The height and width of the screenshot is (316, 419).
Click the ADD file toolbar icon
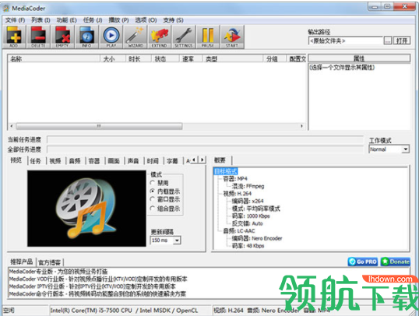[x=14, y=37]
